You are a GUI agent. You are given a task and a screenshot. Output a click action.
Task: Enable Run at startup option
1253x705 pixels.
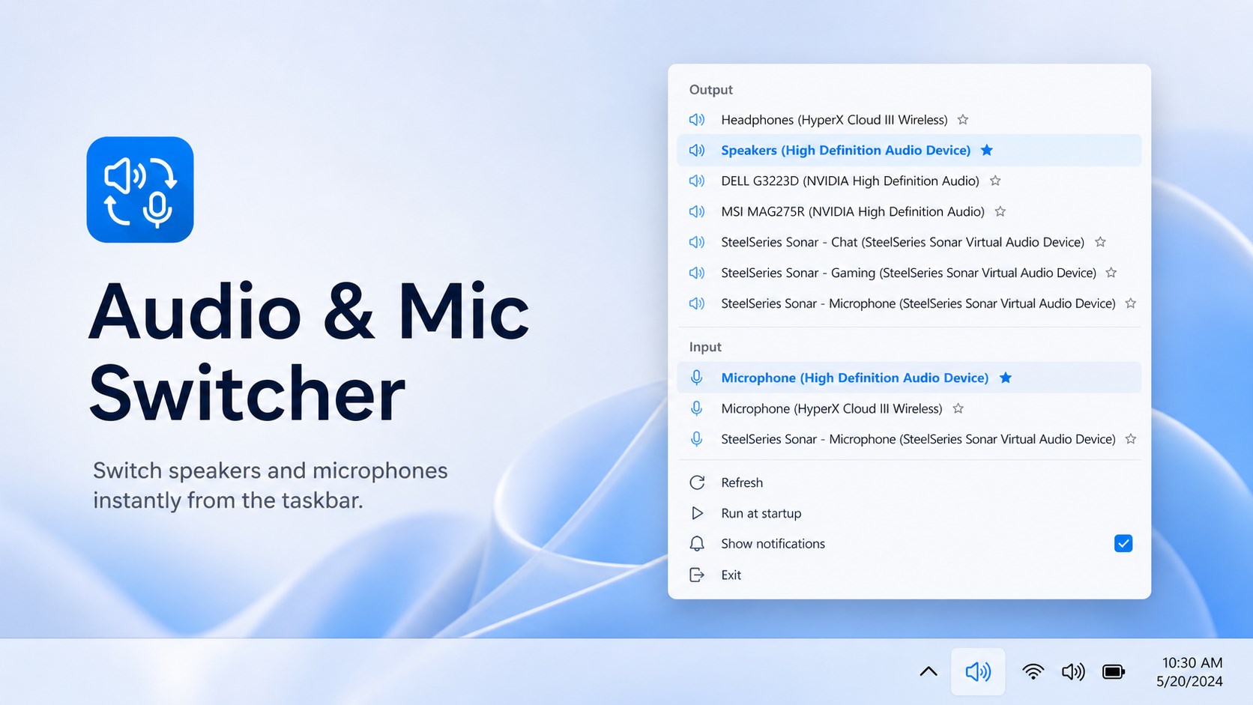pyautogui.click(x=909, y=513)
